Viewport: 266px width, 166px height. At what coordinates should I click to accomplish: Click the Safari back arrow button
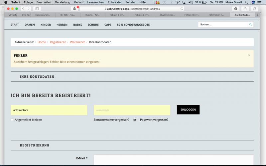(x=23, y=9)
